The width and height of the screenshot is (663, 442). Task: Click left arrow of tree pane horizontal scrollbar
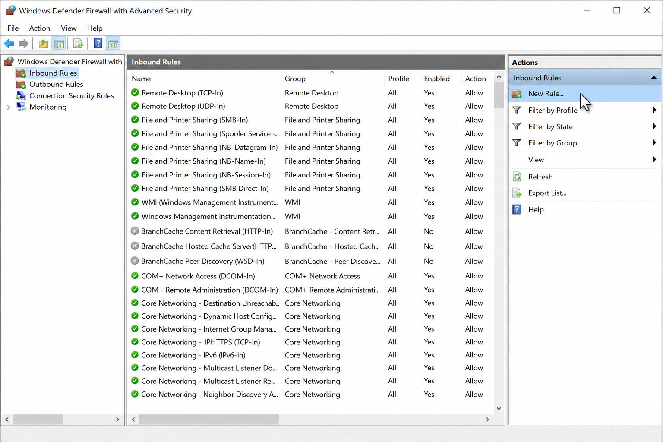coord(7,419)
